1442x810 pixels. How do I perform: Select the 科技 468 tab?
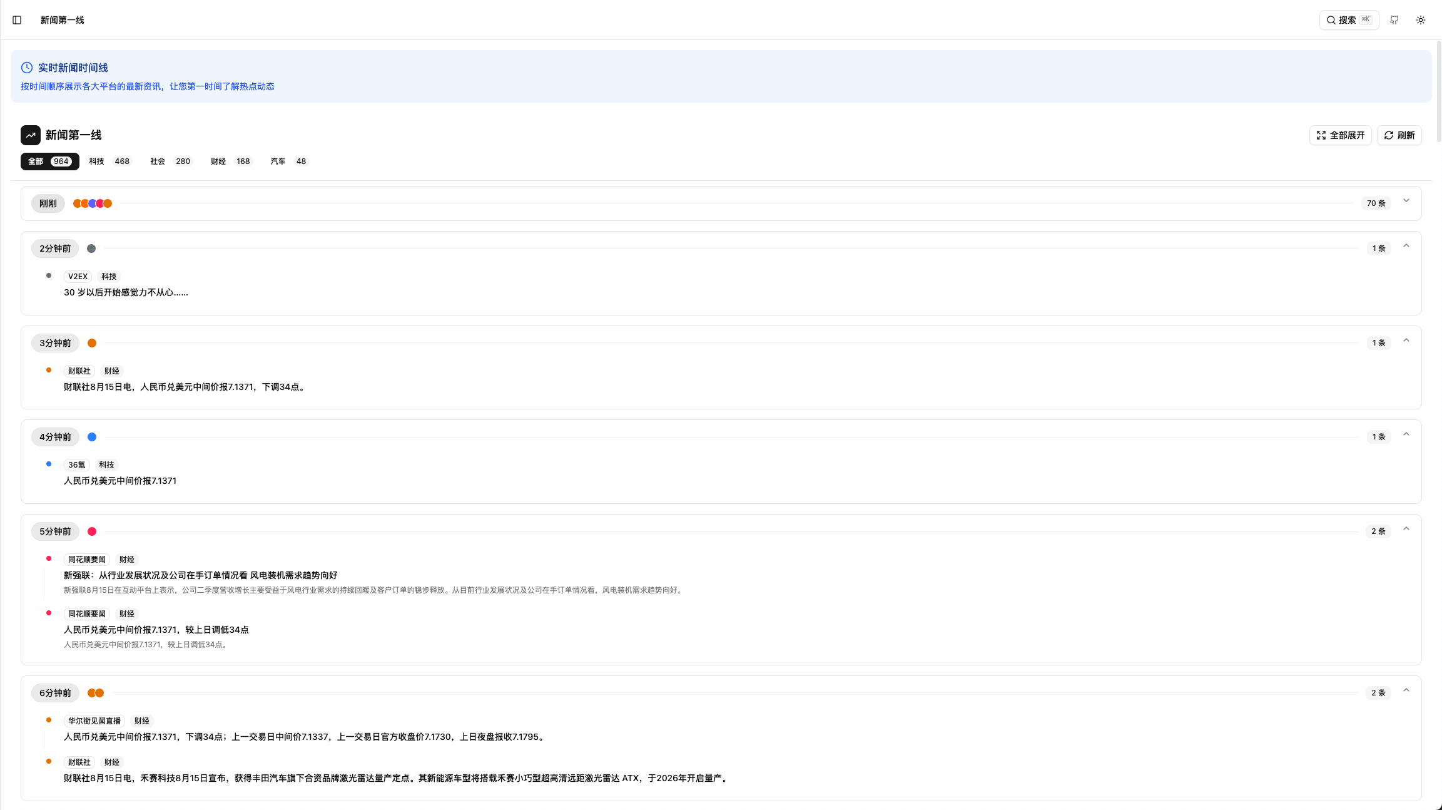(109, 161)
